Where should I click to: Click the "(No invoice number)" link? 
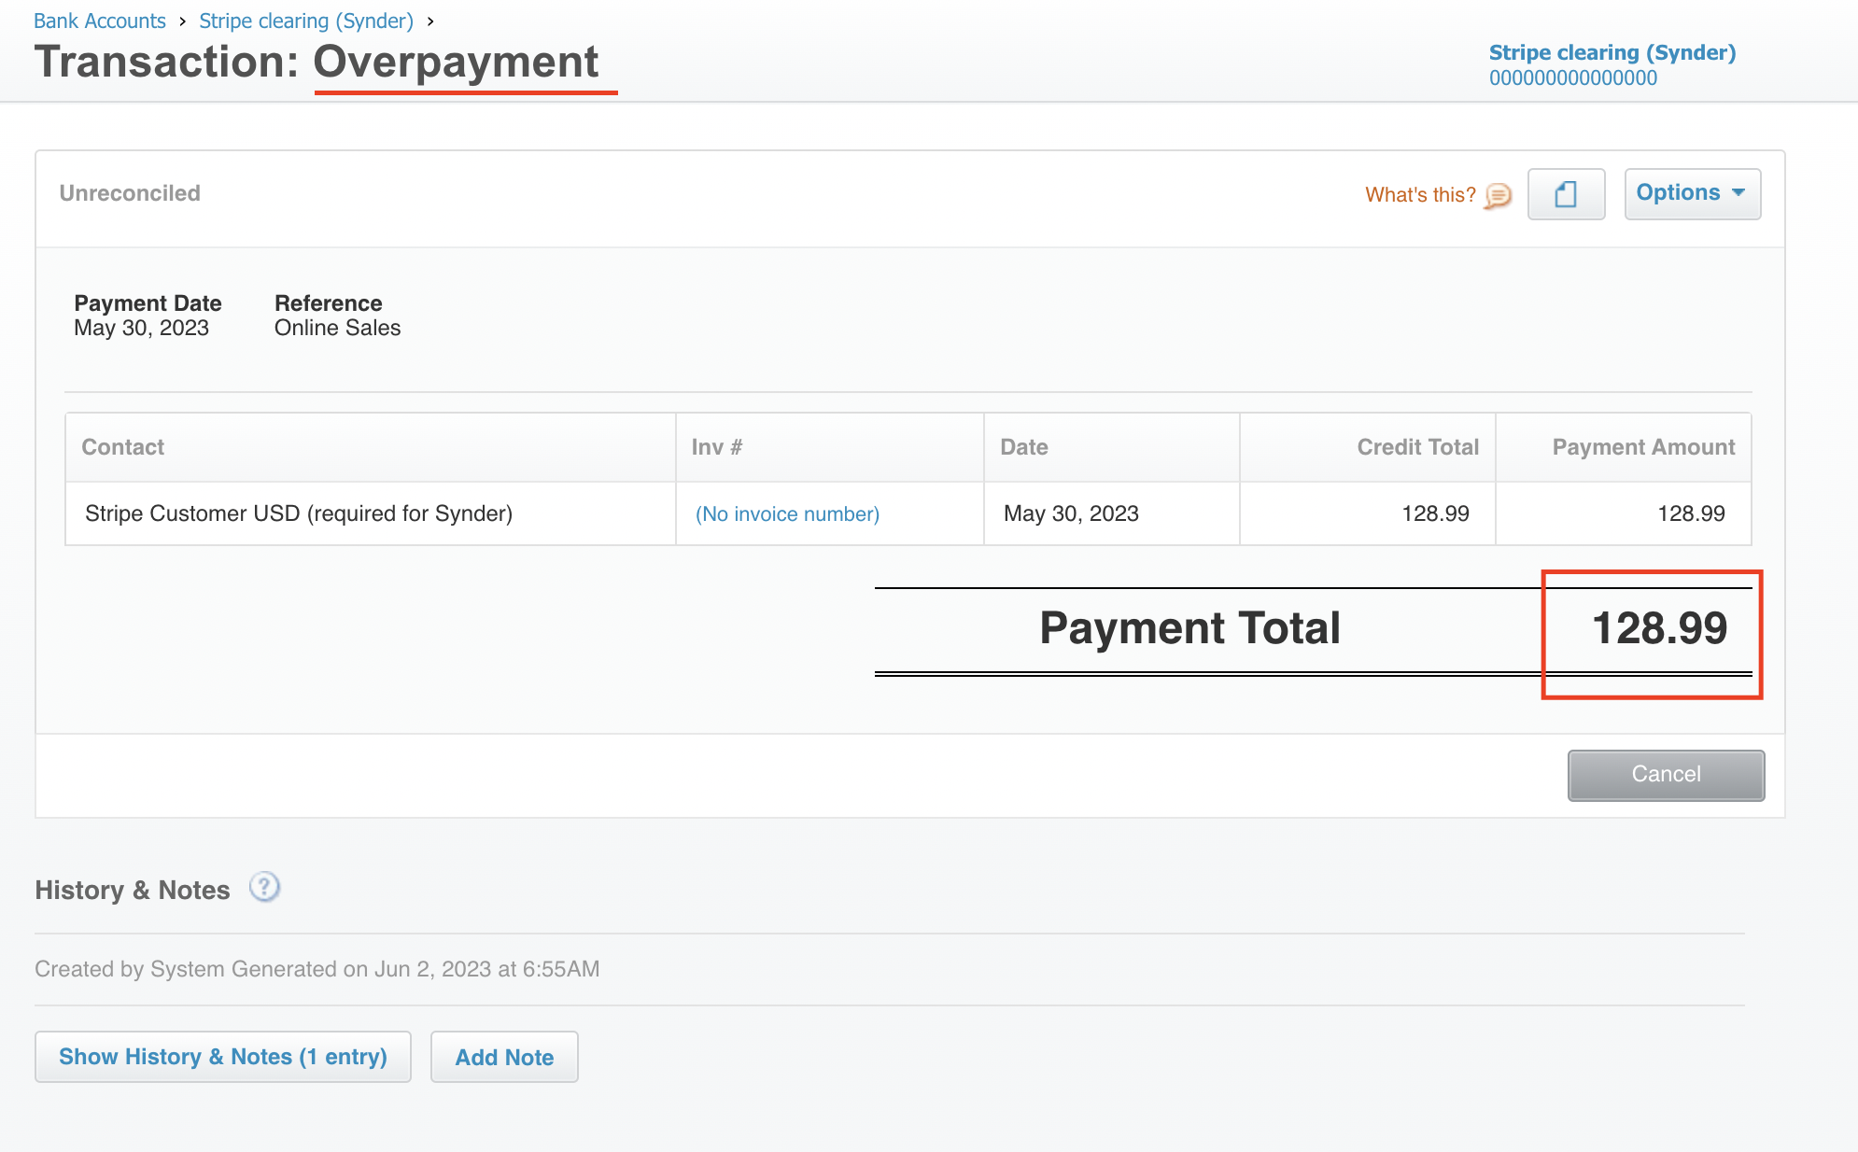(786, 513)
